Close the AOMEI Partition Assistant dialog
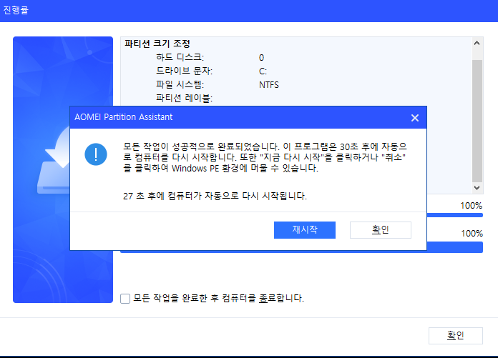Screen dimensions: 498x358 click(415, 118)
